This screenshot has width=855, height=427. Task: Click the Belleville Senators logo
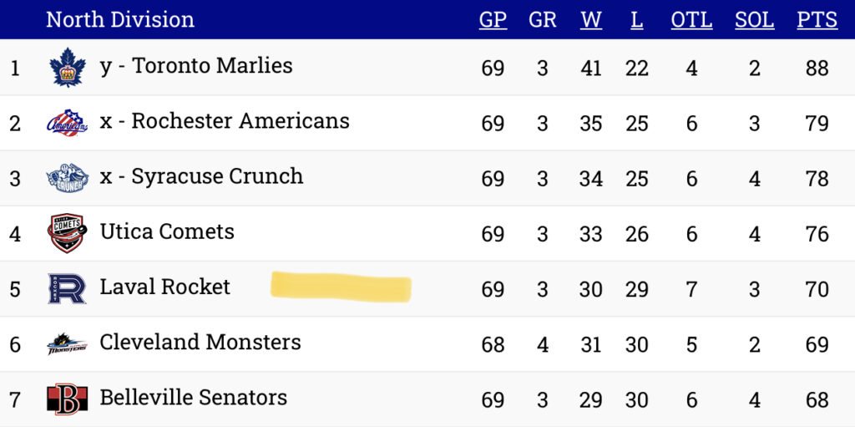(67, 399)
